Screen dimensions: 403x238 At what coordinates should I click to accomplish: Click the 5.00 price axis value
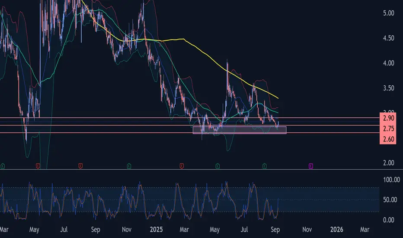(388, 13)
